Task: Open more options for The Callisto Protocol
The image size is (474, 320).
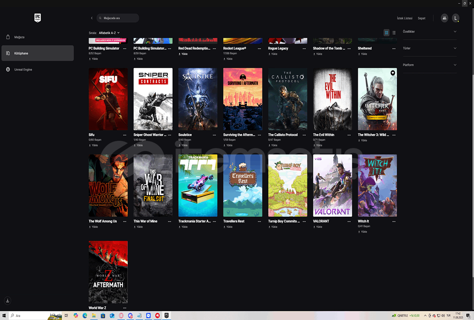Action: pos(304,135)
